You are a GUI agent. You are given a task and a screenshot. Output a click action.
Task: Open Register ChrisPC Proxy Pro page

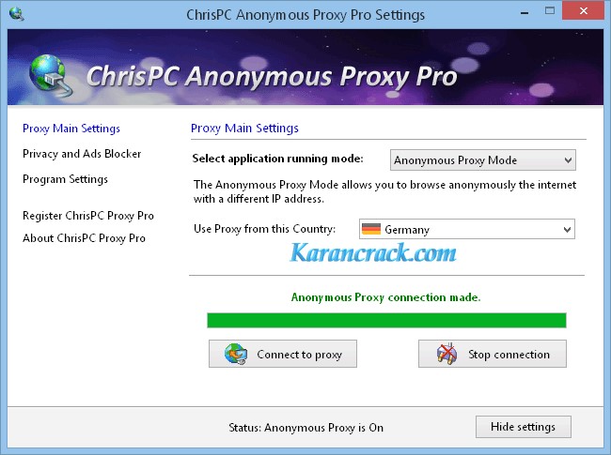pyautogui.click(x=88, y=216)
